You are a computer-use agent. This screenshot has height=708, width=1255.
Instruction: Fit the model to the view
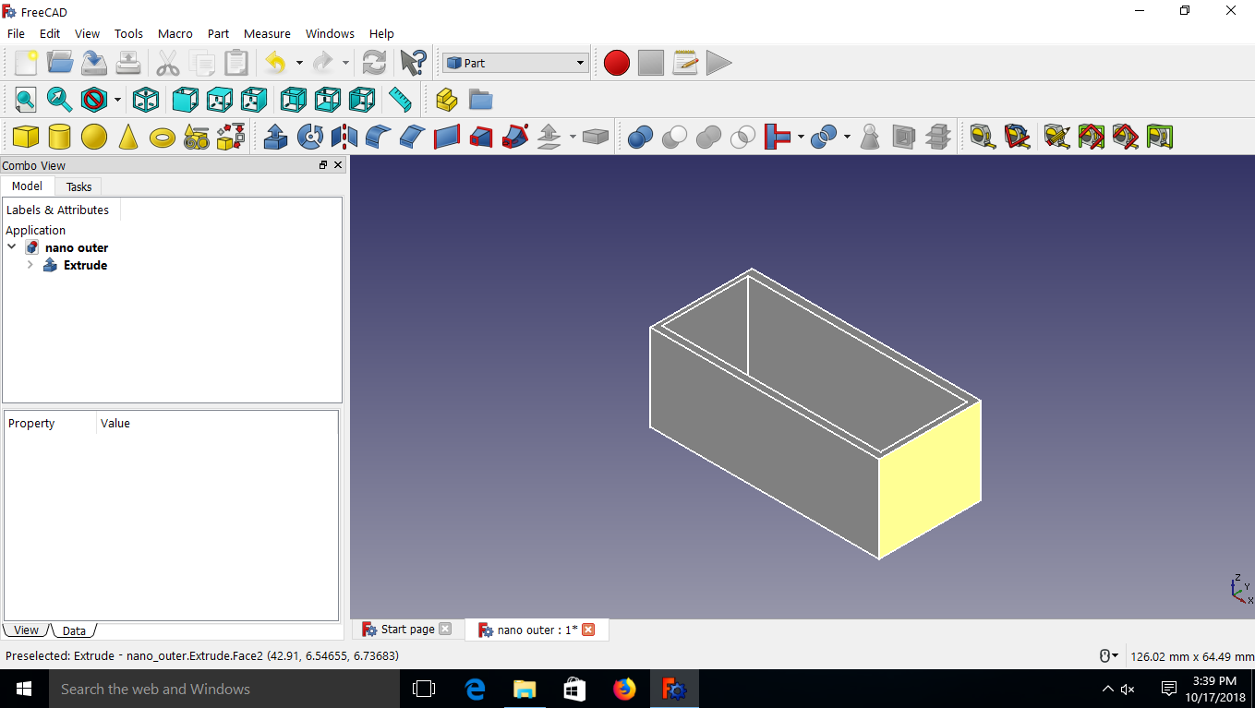(x=25, y=99)
